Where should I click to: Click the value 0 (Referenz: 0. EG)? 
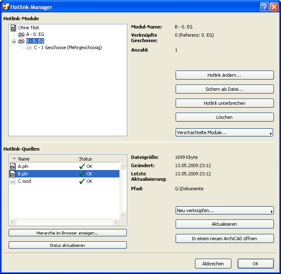195,35
